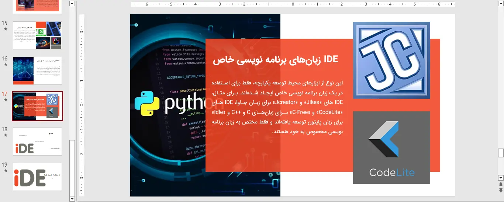504x202 pixels.
Task: Click the animation star under slide 16
Action: pos(5,64)
